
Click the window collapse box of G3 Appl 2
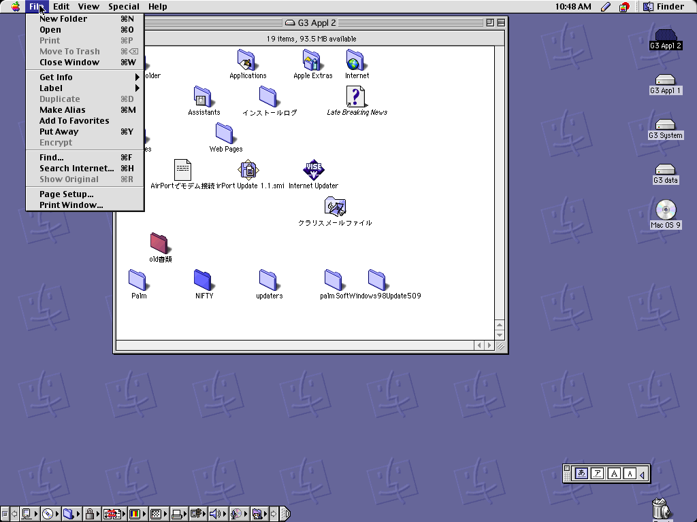pos(500,22)
